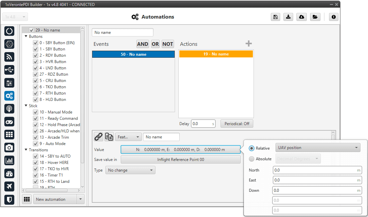Open the airplane sidebar icon
The height and width of the screenshot is (217, 368).
click(9, 186)
